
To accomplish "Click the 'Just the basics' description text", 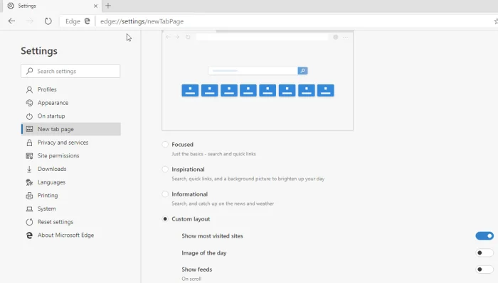I will click(x=213, y=154).
